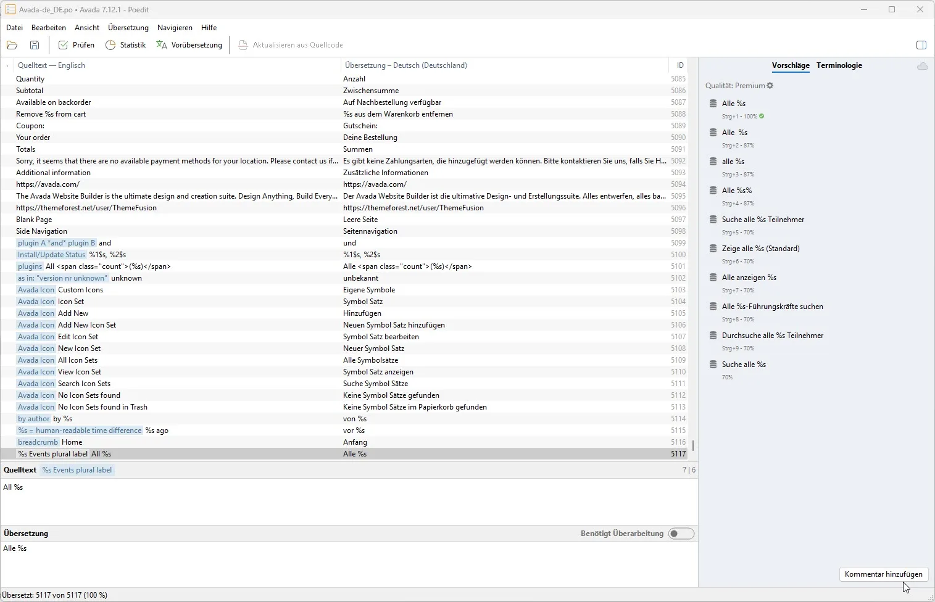Select the row 'Totals'
This screenshot has height=602, width=935.
pos(345,149)
